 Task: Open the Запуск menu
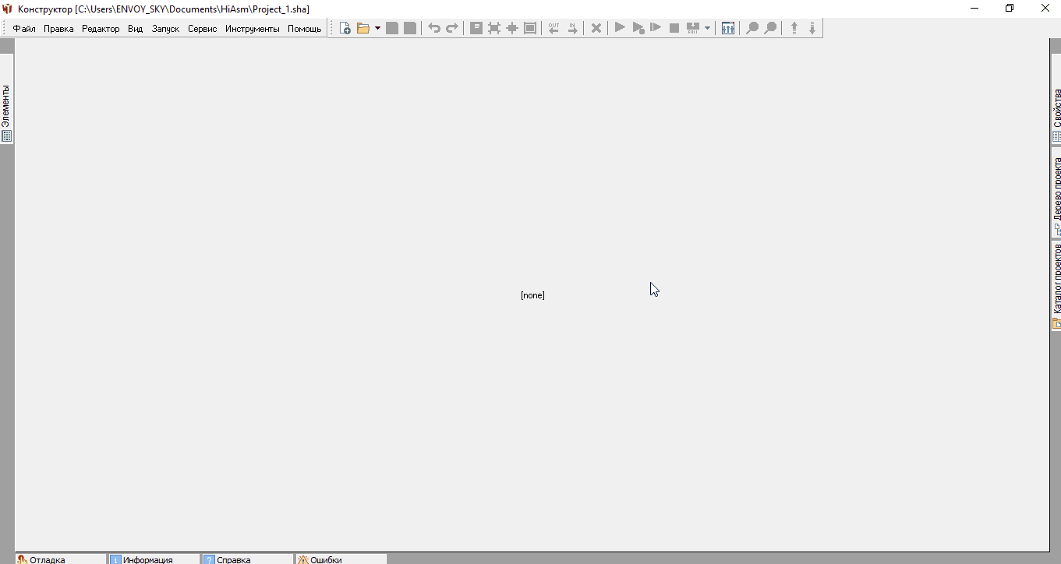coord(165,29)
